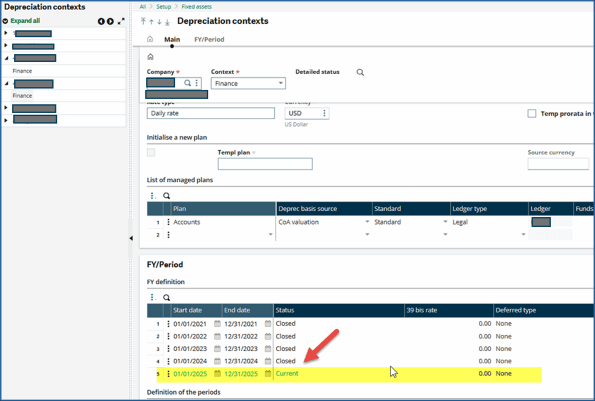This screenshot has width=595, height=401.
Task: Open the calendar icon for 01/01/2025 start date
Action: [217, 374]
